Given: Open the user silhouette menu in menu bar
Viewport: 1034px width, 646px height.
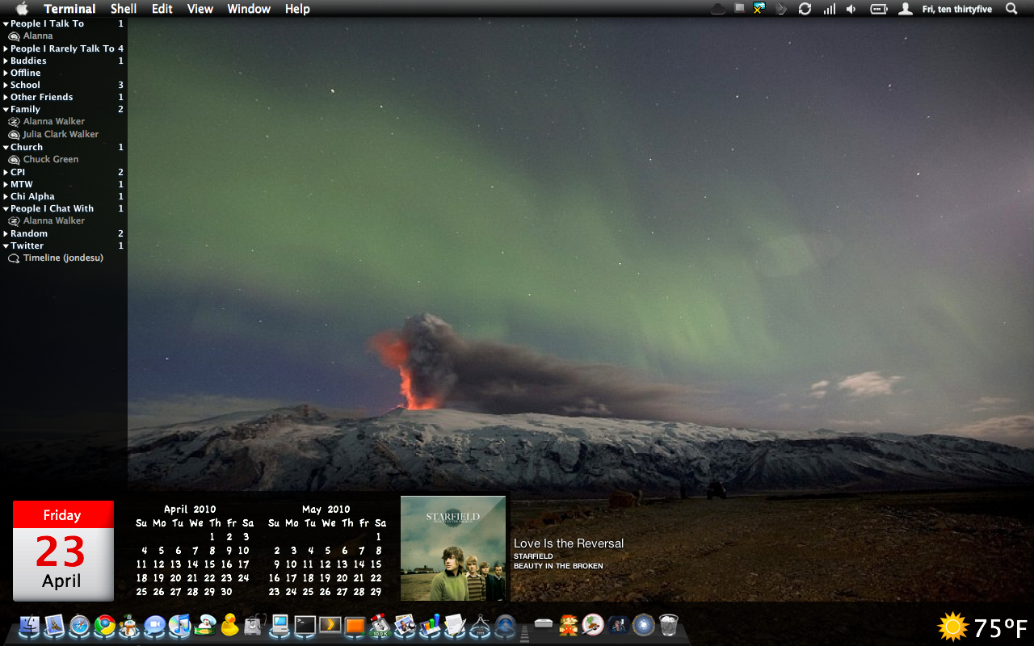Looking at the screenshot, I should pyautogui.click(x=906, y=9).
